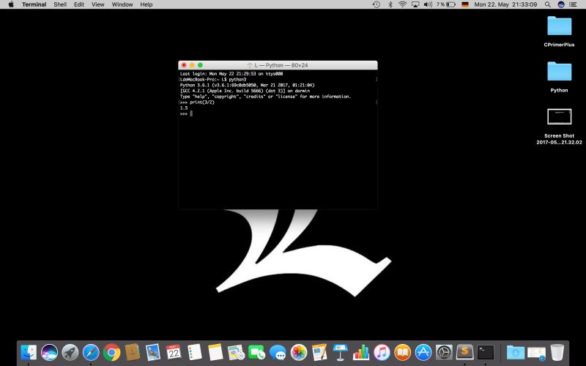586x366 pixels.
Task: Open the Wi-Fi status menu
Action: 402,4
